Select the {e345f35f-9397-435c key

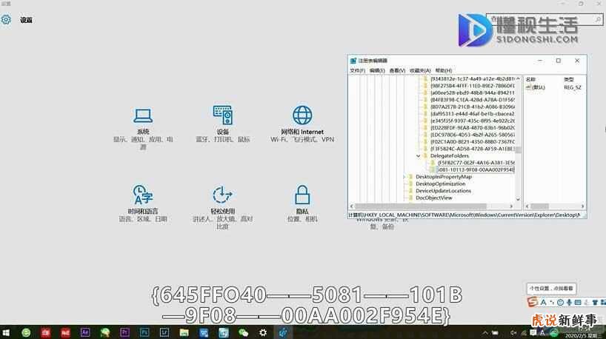pyautogui.click(x=472, y=121)
